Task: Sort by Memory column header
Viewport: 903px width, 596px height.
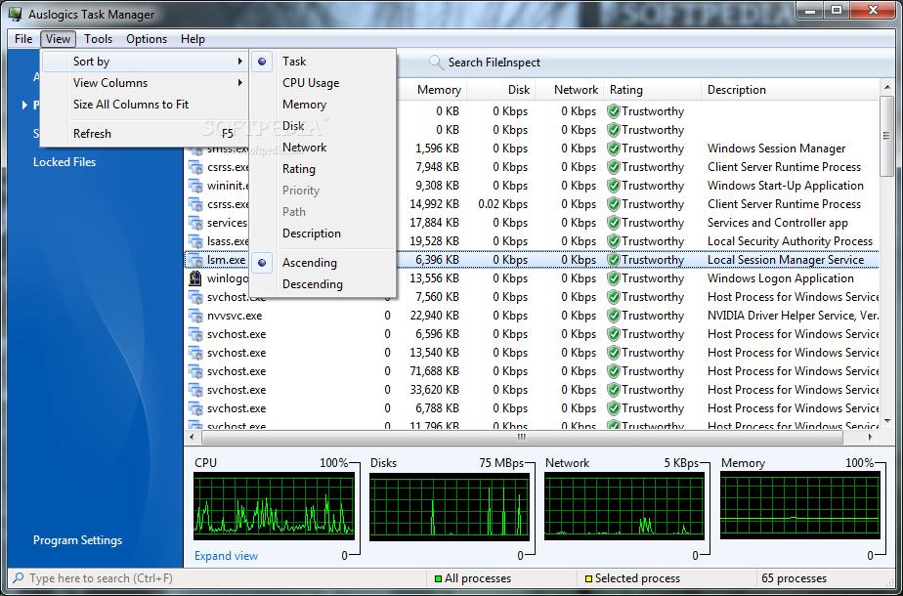Action: coord(432,90)
